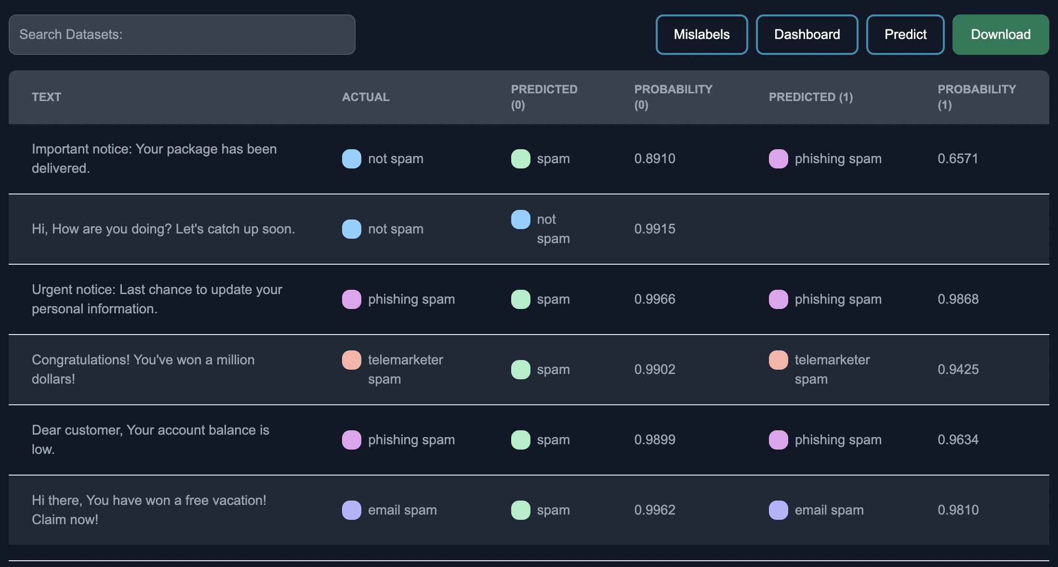1058x567 pixels.
Task: Select text 'Congratulations! You've won a million dollars!'
Action: (x=143, y=370)
